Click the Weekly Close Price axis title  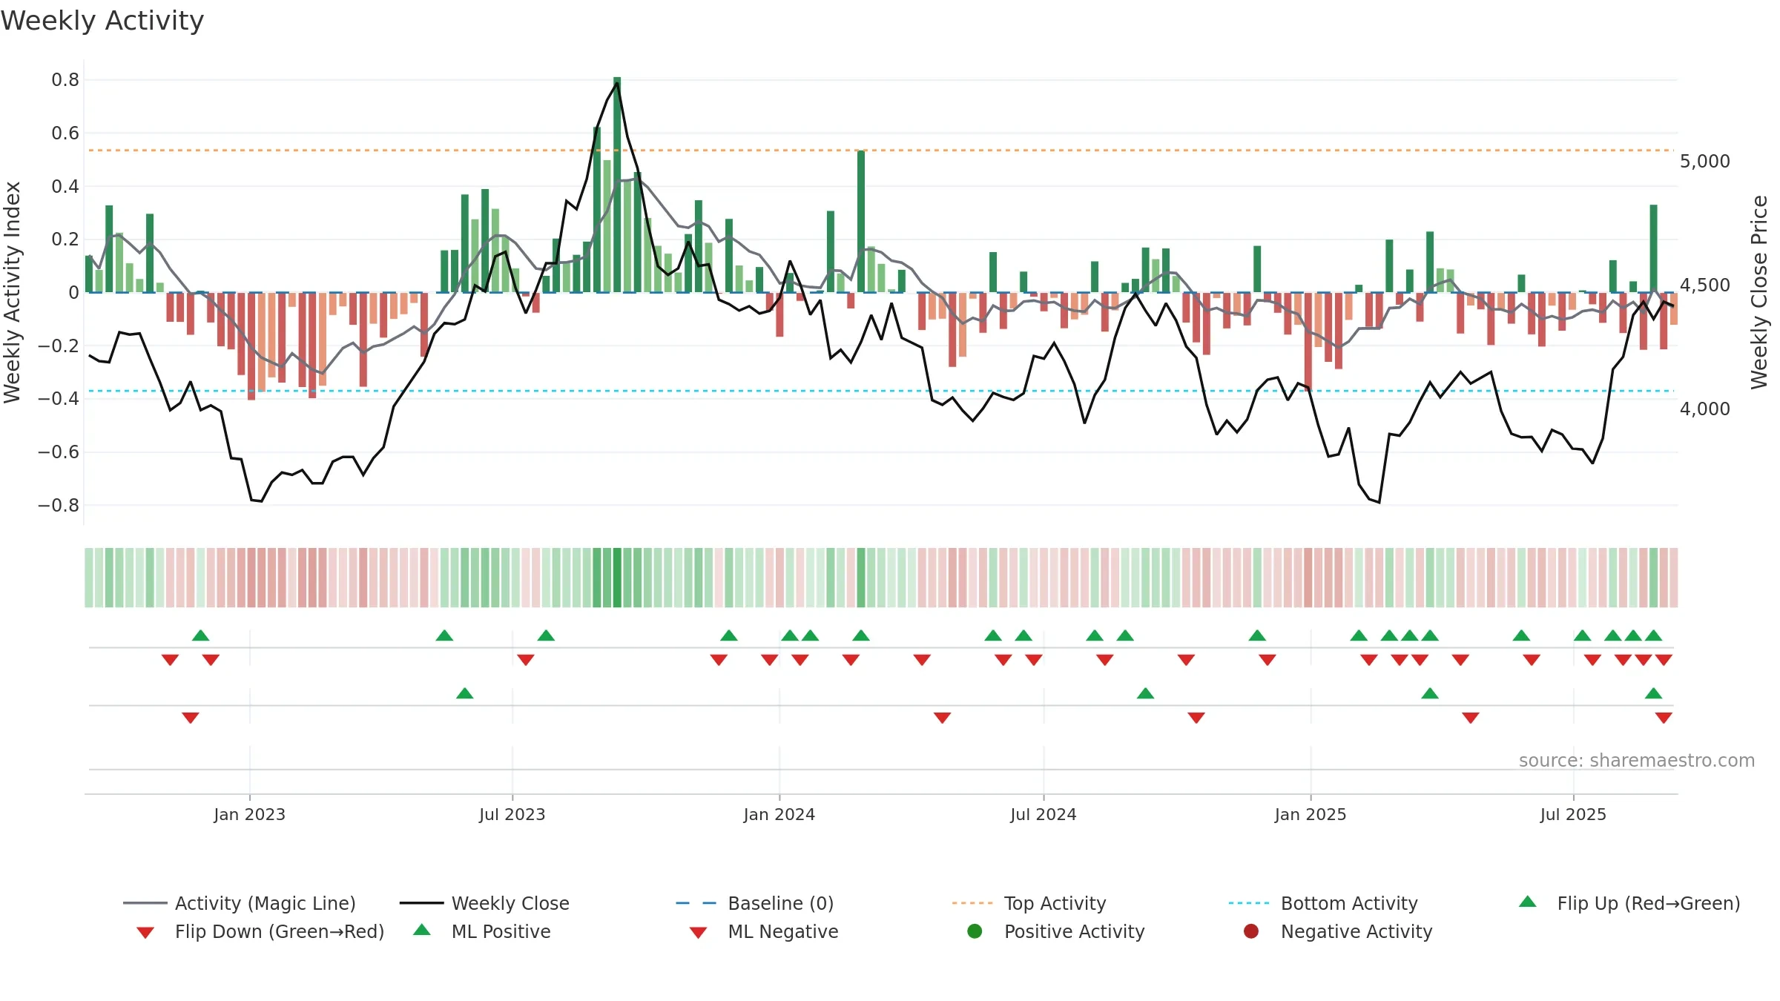pos(1759,292)
